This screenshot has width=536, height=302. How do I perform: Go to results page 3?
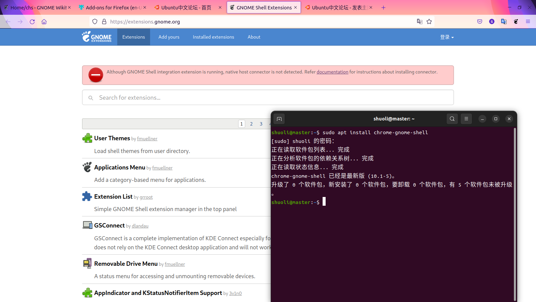[261, 124]
